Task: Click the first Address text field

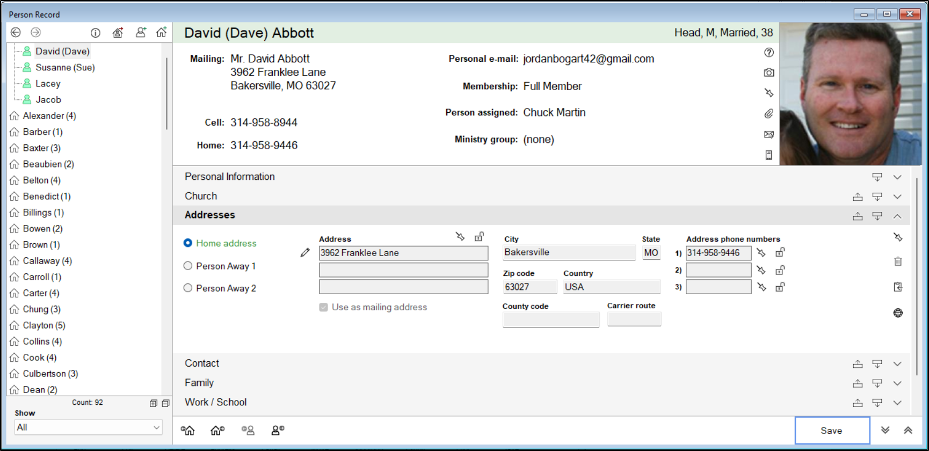Action: coord(403,253)
